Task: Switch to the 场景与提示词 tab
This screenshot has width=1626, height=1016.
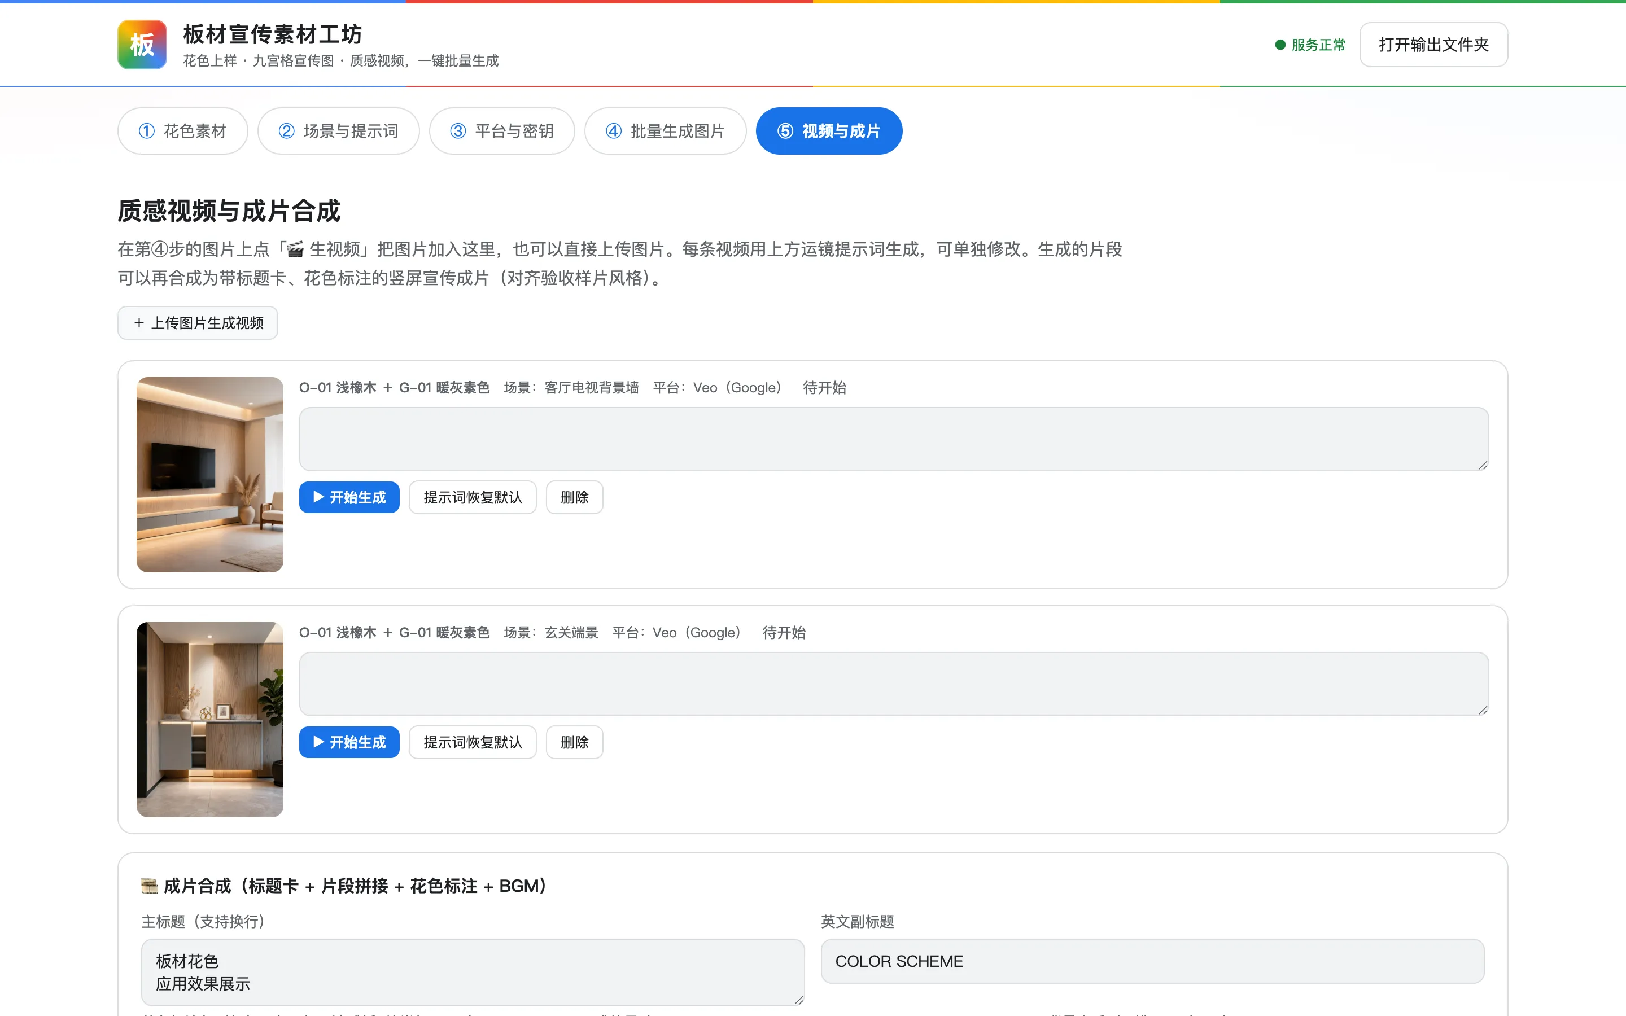Action: tap(339, 131)
